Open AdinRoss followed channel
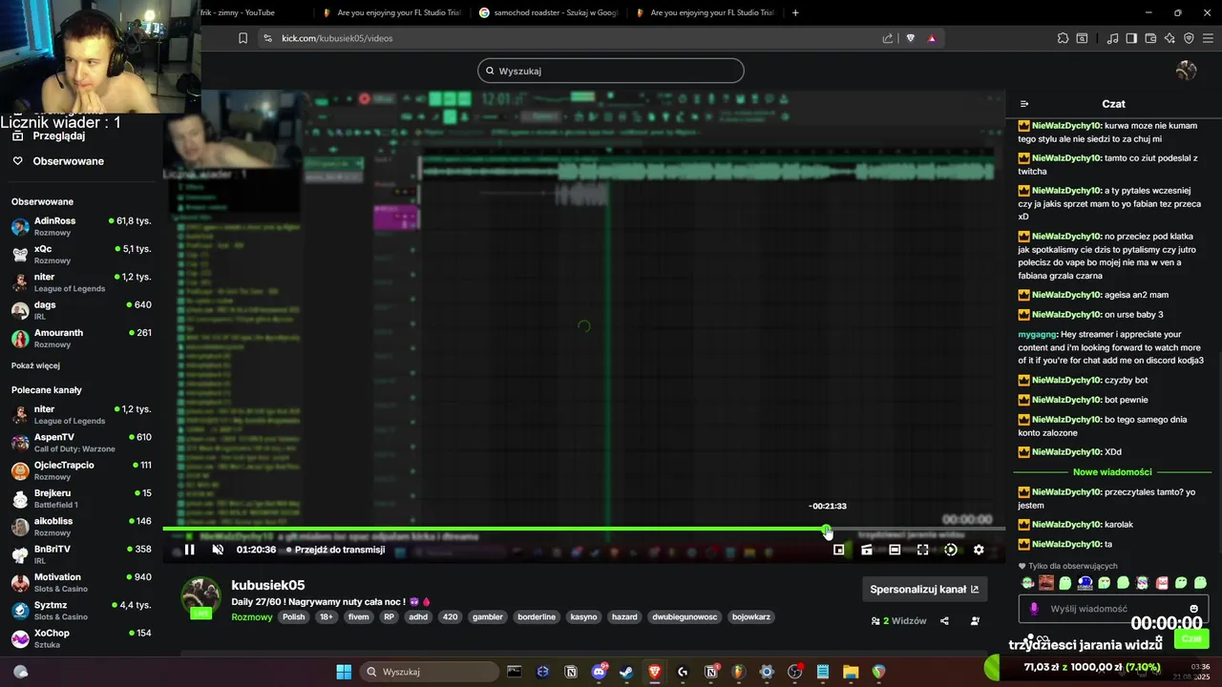 pyautogui.click(x=80, y=226)
